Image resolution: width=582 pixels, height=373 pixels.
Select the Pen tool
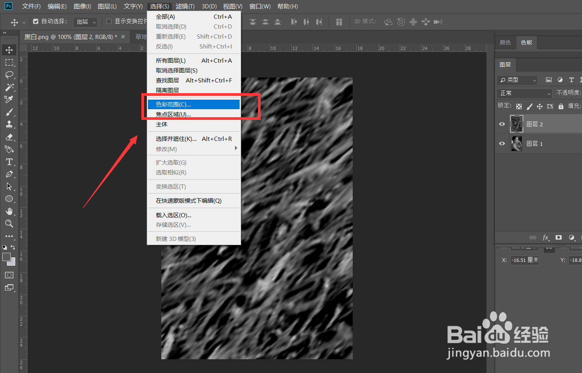[9, 174]
